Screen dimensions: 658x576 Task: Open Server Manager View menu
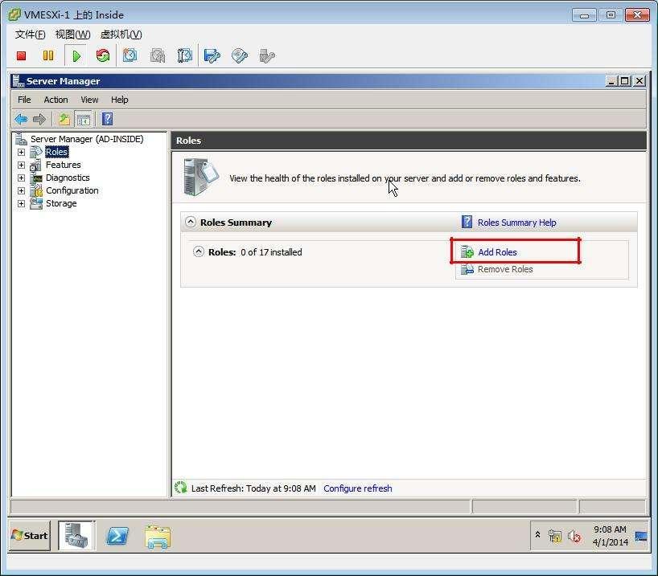pos(89,100)
